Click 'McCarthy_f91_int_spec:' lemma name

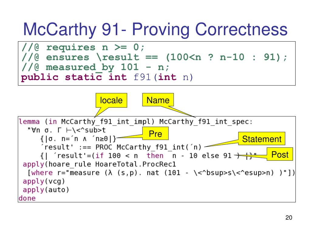tap(206, 122)
